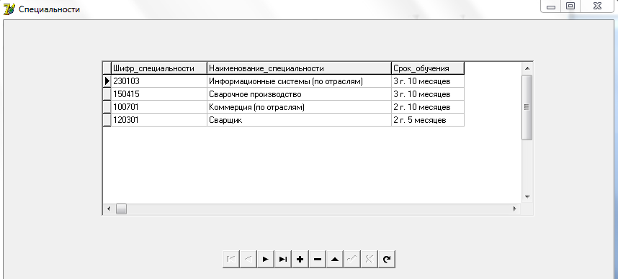
Task: Minimize the Специальности window
Action: pyautogui.click(x=551, y=6)
